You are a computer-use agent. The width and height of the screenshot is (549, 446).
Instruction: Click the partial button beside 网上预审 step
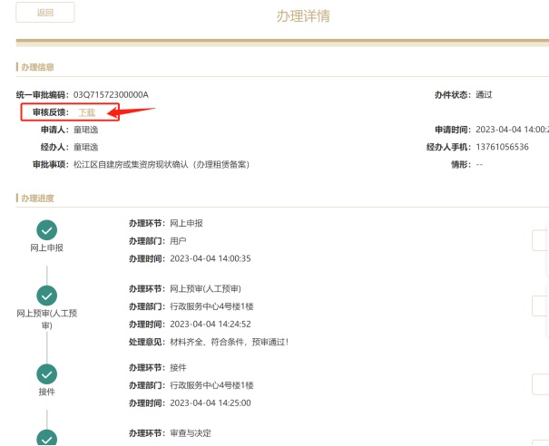540,305
